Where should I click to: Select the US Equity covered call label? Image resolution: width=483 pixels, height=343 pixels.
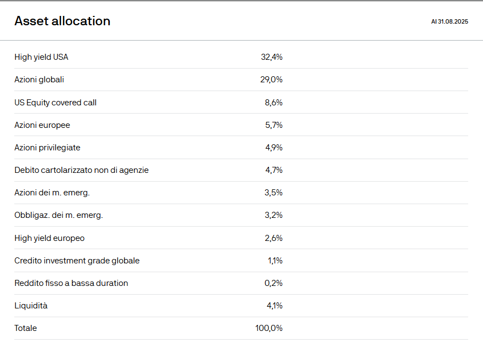pos(55,103)
